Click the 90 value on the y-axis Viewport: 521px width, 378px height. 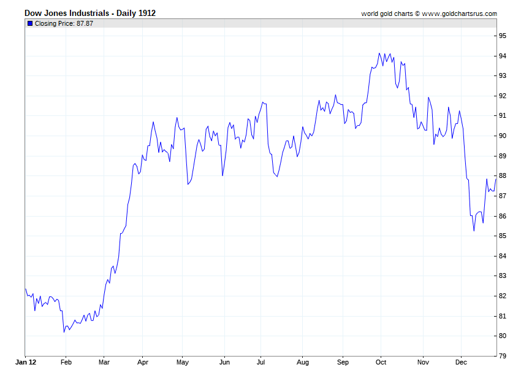(502, 136)
